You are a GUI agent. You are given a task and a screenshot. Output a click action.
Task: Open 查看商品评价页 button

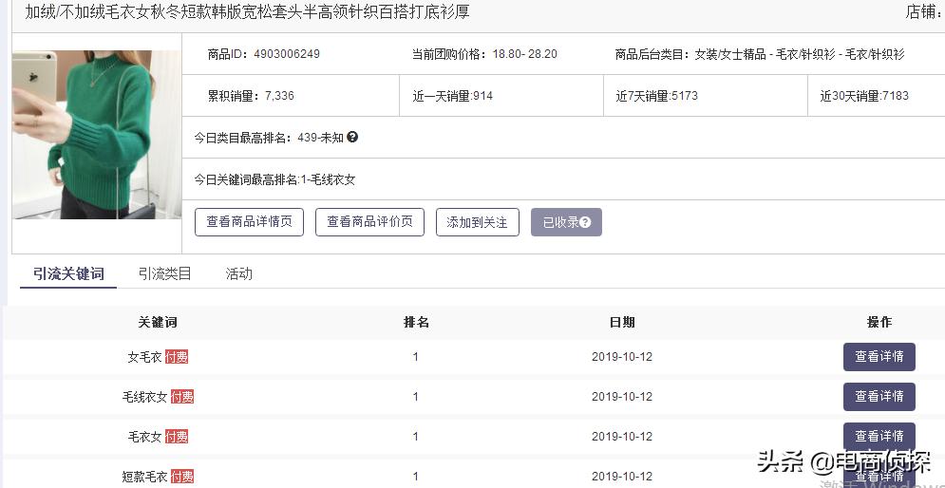click(369, 222)
